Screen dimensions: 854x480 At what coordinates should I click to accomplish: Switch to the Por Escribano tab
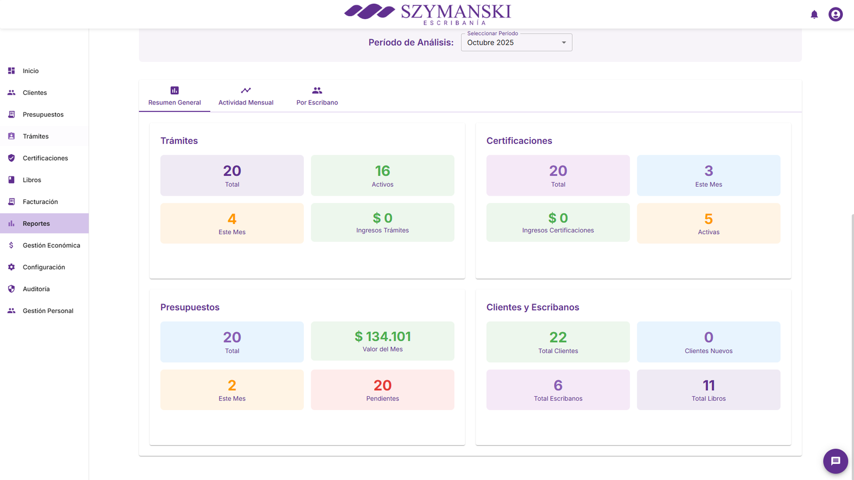pos(317,96)
